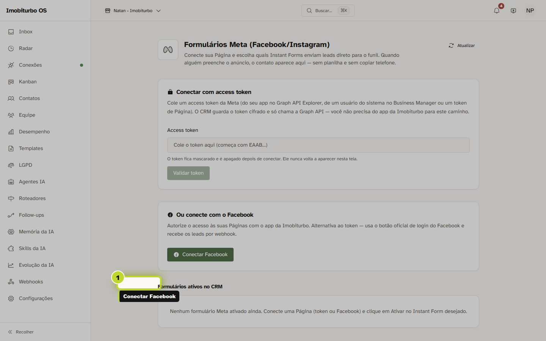The width and height of the screenshot is (546, 341).
Task: Focus the Buscar search box
Action: pos(328,11)
